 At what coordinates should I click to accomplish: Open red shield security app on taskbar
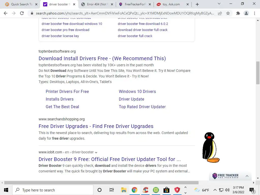point(177,190)
